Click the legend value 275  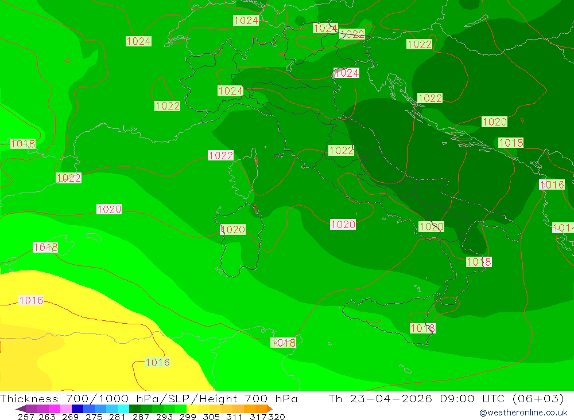tap(94, 417)
